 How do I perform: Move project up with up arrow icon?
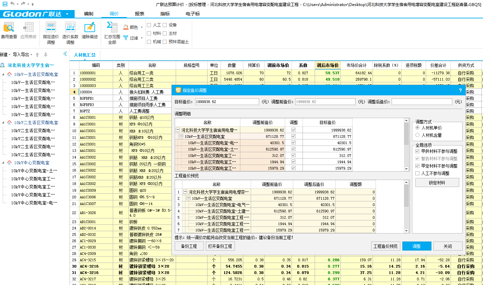coord(37,55)
